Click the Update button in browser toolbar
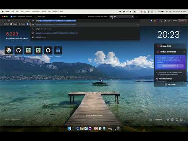Screen dimensions: 188x141 point(183,21)
